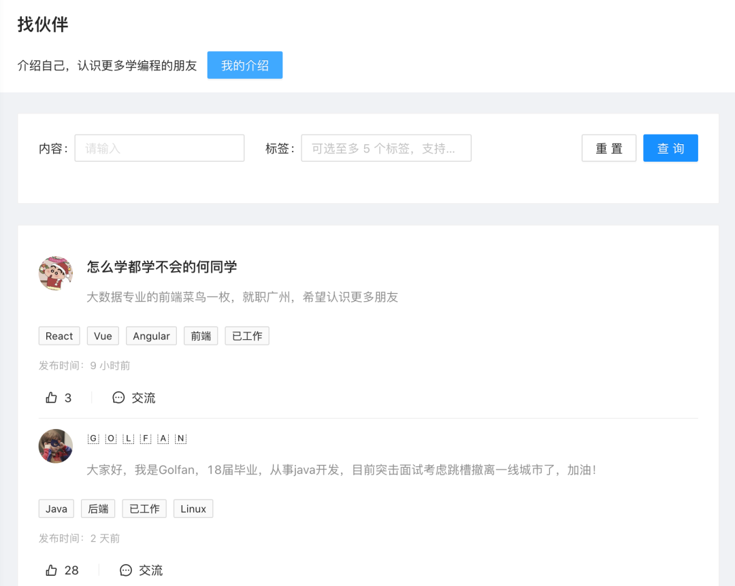Click chat bubble icon on Golfan's post
735x586 pixels.
click(x=126, y=570)
